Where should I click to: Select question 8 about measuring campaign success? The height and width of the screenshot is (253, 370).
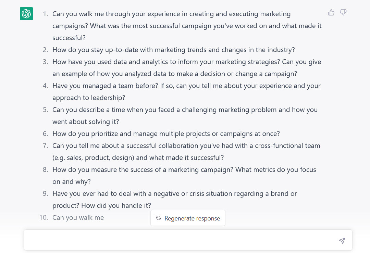pyautogui.click(x=184, y=175)
